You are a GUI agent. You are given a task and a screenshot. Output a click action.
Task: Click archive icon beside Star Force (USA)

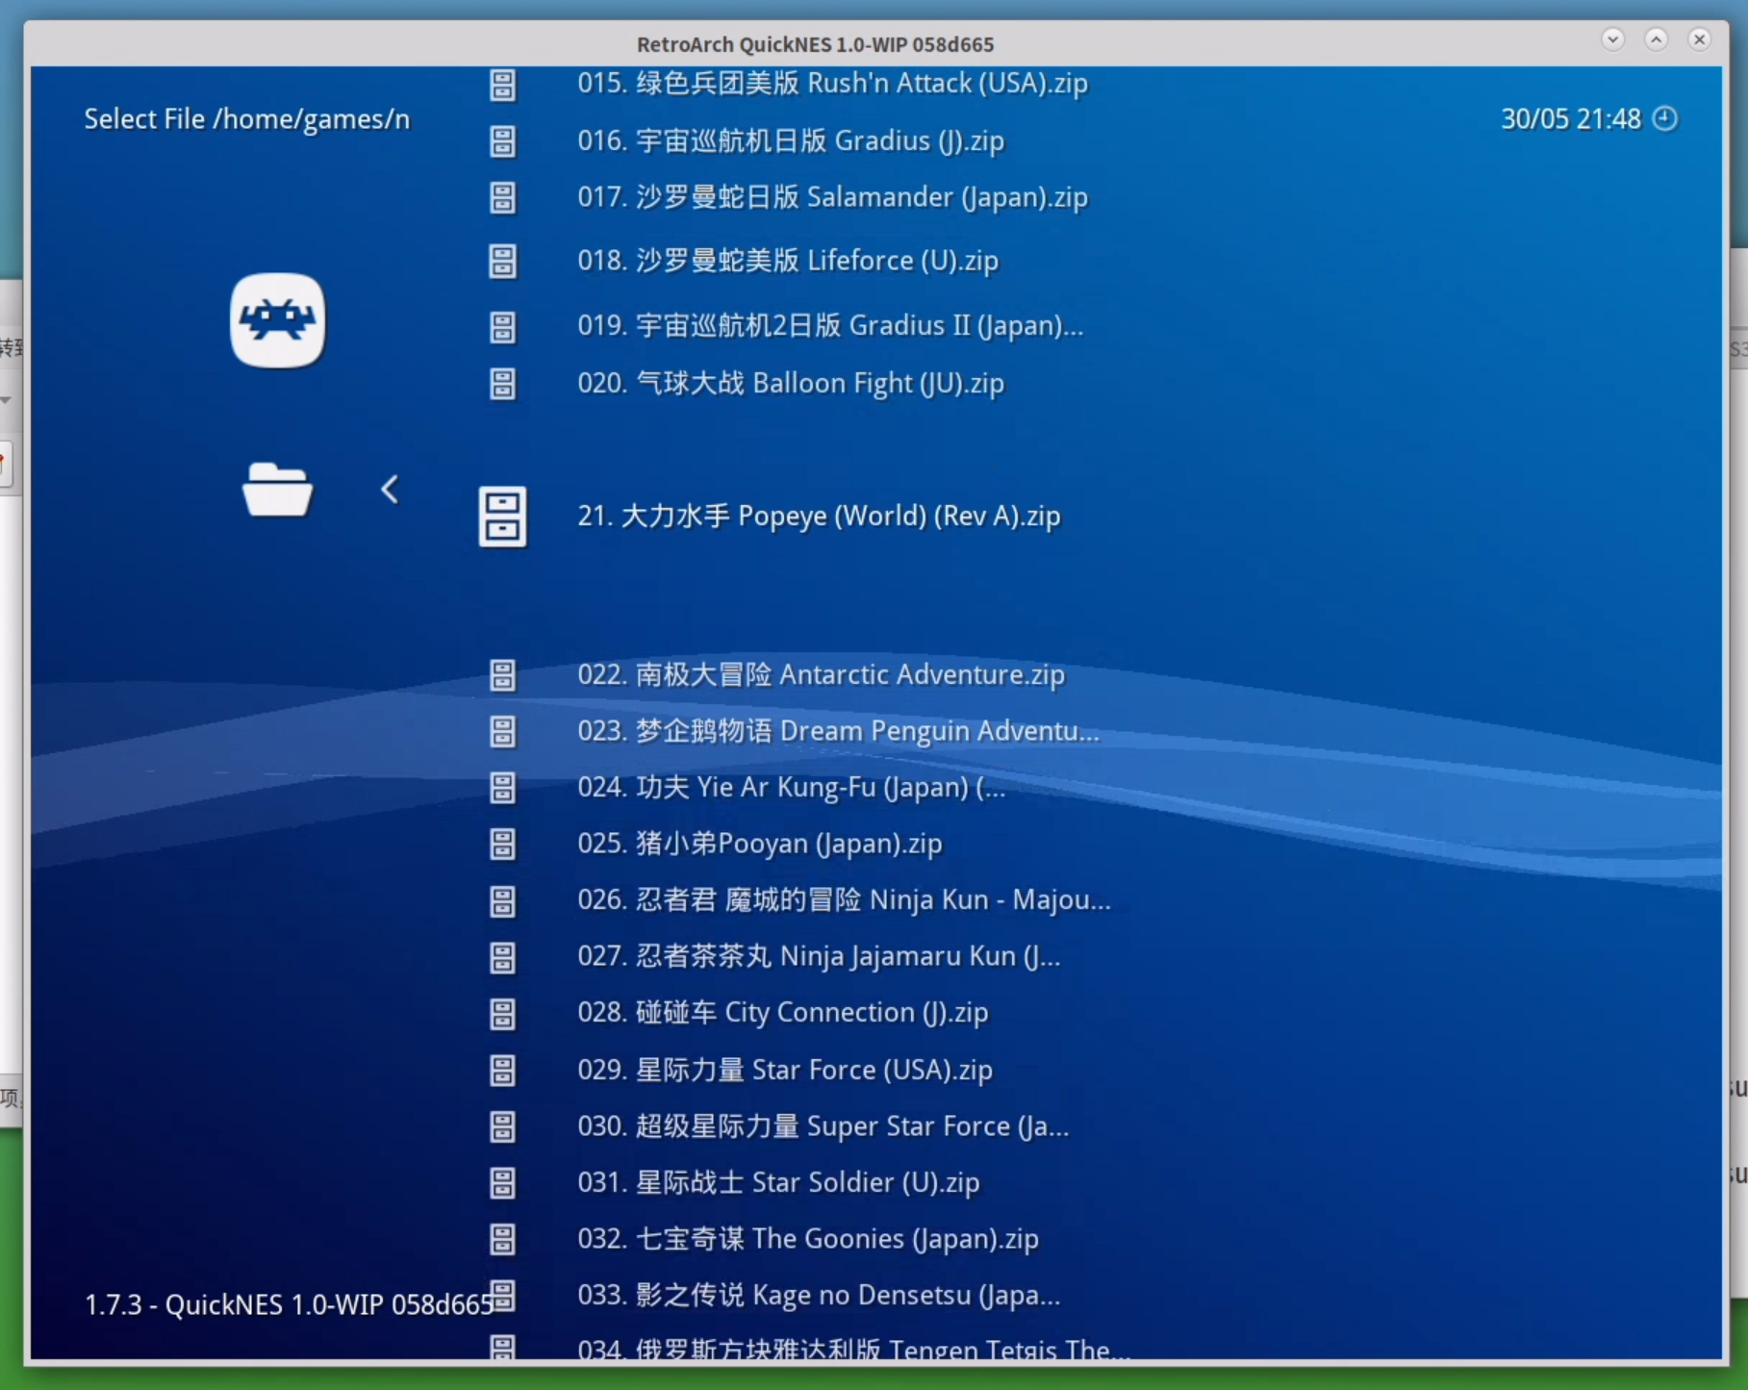(502, 1070)
